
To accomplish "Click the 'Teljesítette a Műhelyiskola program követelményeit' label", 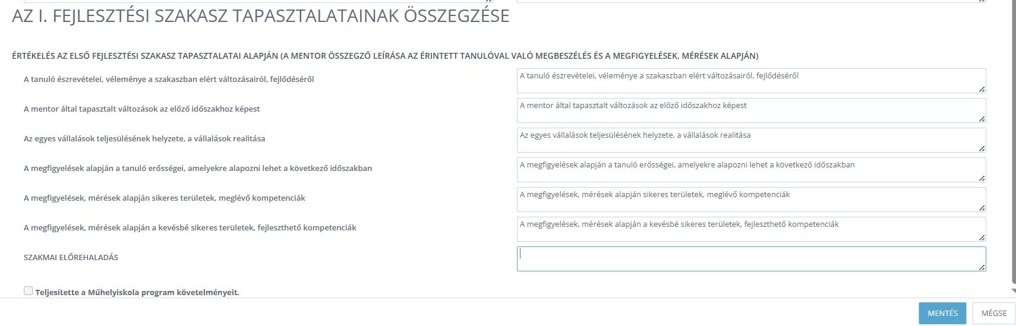I will click(137, 292).
